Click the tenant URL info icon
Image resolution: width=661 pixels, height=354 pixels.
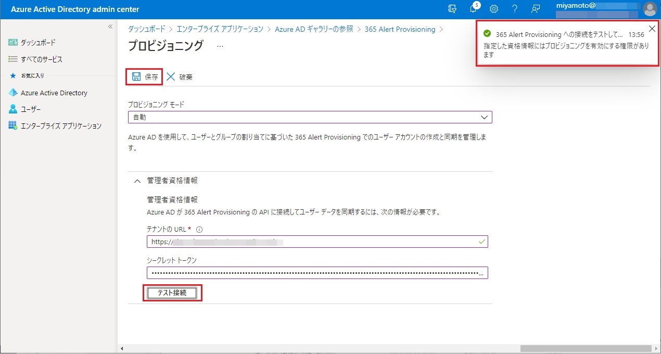(199, 229)
